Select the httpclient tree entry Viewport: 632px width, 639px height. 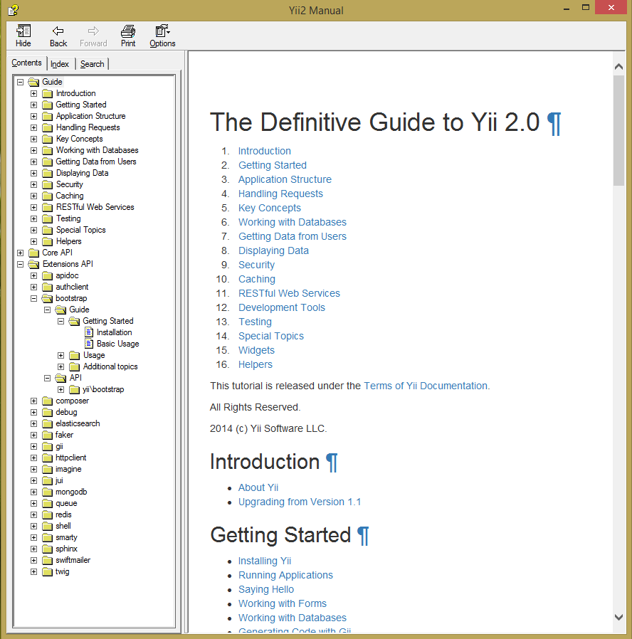(71, 458)
